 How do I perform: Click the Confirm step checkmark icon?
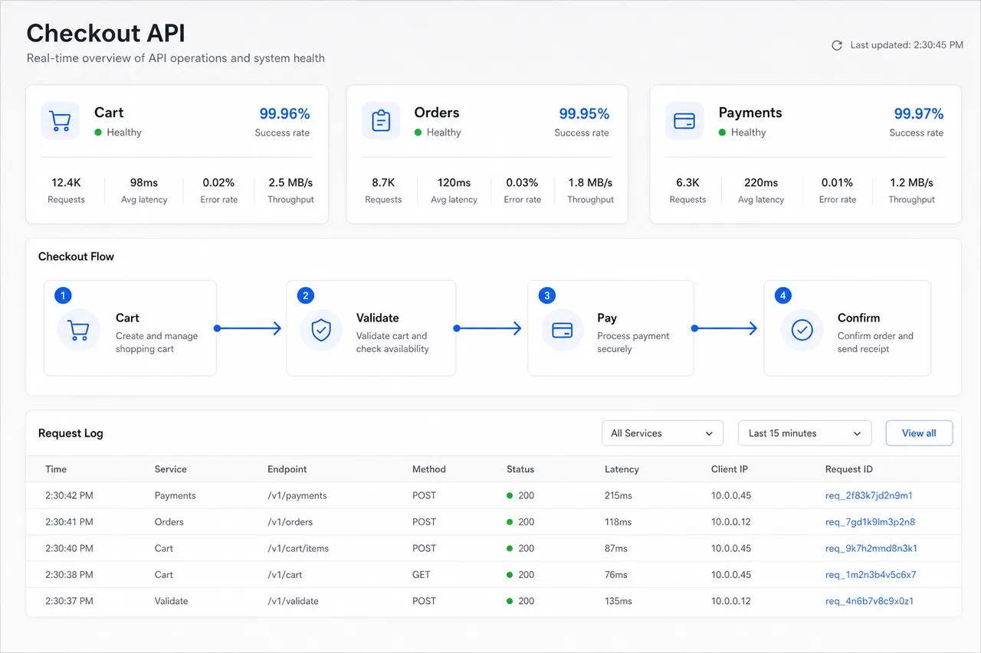[802, 330]
